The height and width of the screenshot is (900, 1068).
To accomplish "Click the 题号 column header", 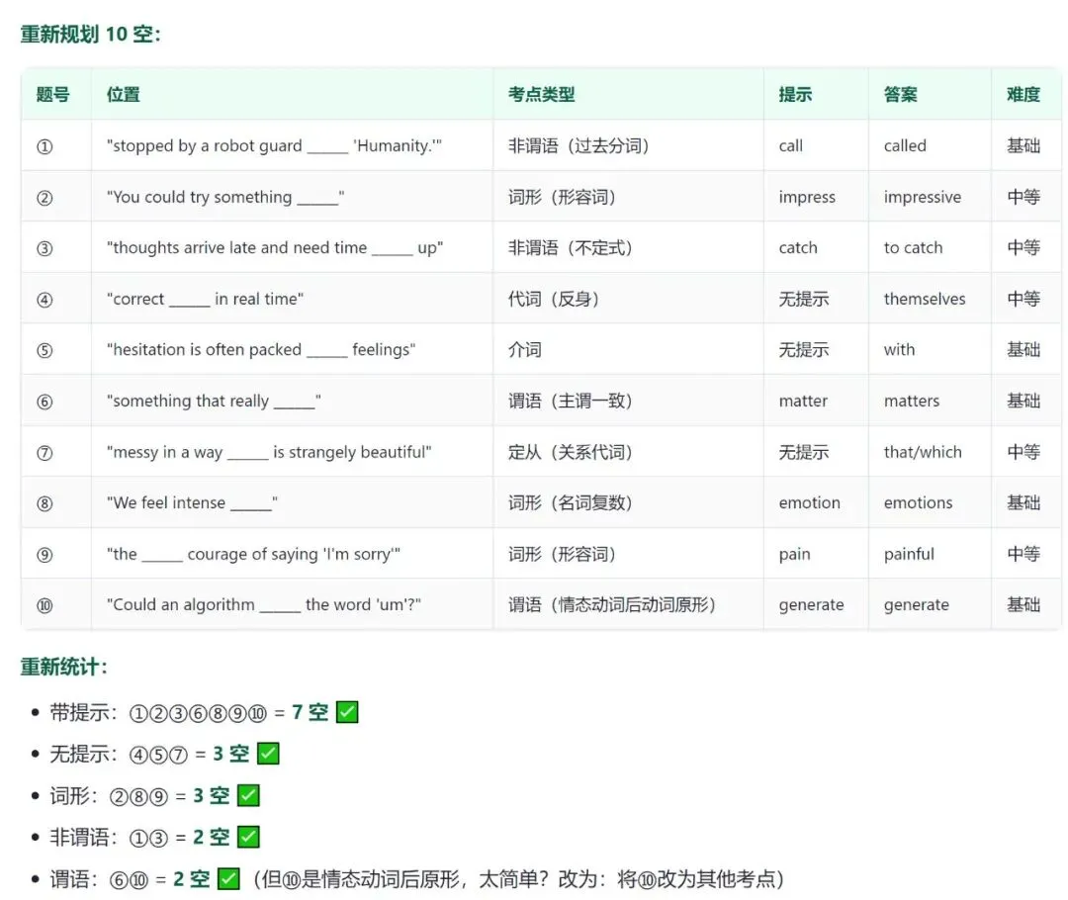I will tap(53, 94).
